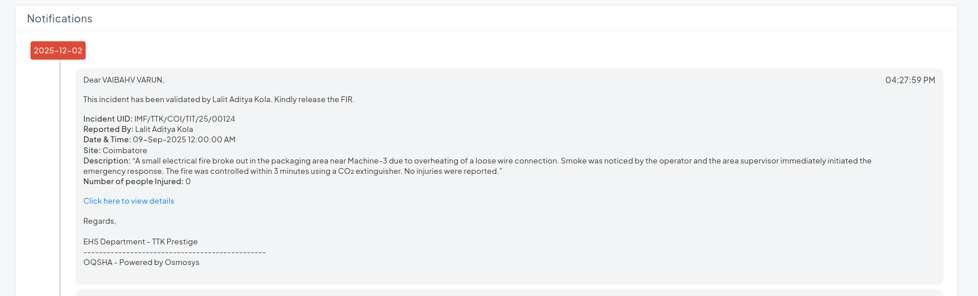The image size is (978, 296).
Task: Click the "Reported By: Lalit Aditya Kola" line
Action: pos(138,129)
